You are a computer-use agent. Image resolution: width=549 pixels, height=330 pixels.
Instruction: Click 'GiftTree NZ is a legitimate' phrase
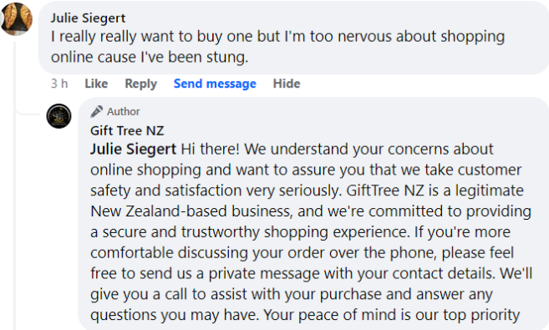coord(435,190)
